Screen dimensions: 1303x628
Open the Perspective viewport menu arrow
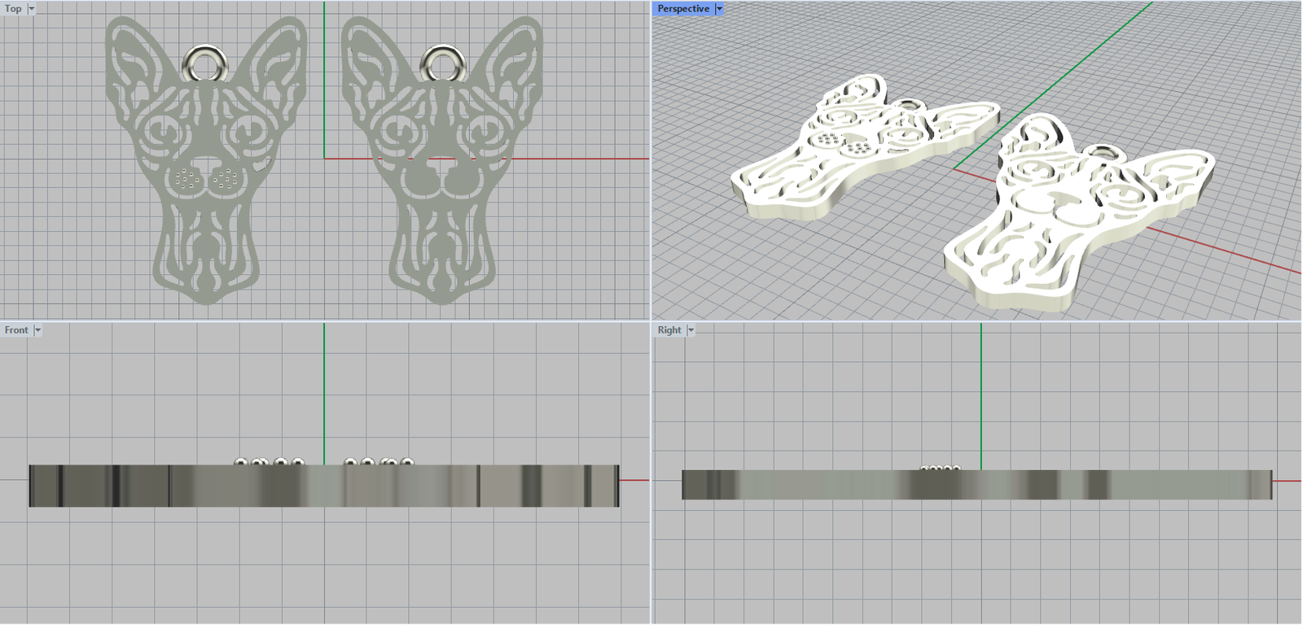[x=719, y=9]
